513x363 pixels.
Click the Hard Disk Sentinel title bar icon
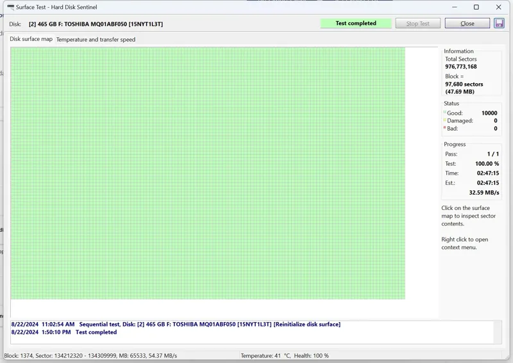[x=10, y=7]
